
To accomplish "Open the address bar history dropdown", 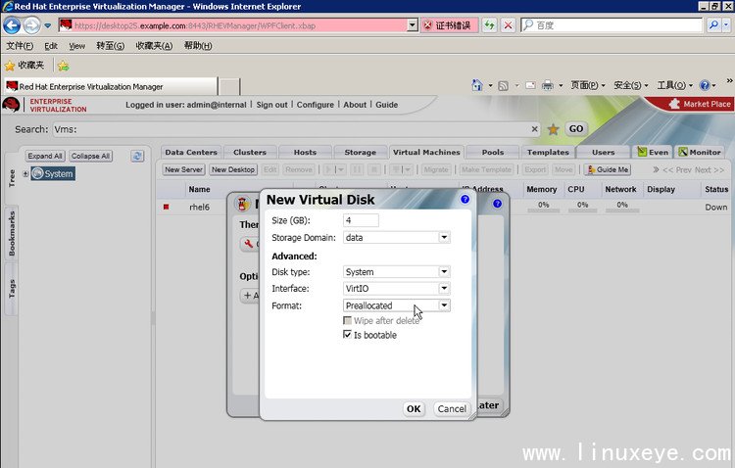I will 413,25.
